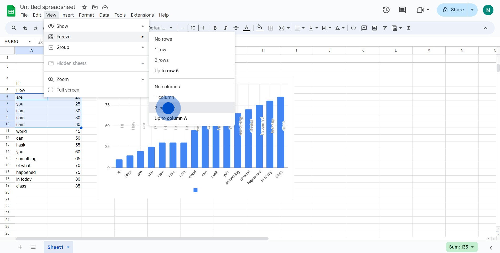Choose Up to column A option

pyautogui.click(x=192, y=118)
